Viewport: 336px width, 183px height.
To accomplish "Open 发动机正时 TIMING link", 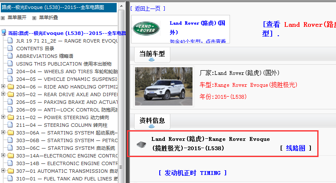I will click(192, 173).
